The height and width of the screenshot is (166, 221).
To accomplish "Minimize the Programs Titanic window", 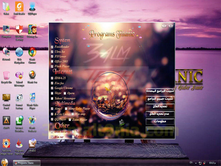I will coord(164,26).
